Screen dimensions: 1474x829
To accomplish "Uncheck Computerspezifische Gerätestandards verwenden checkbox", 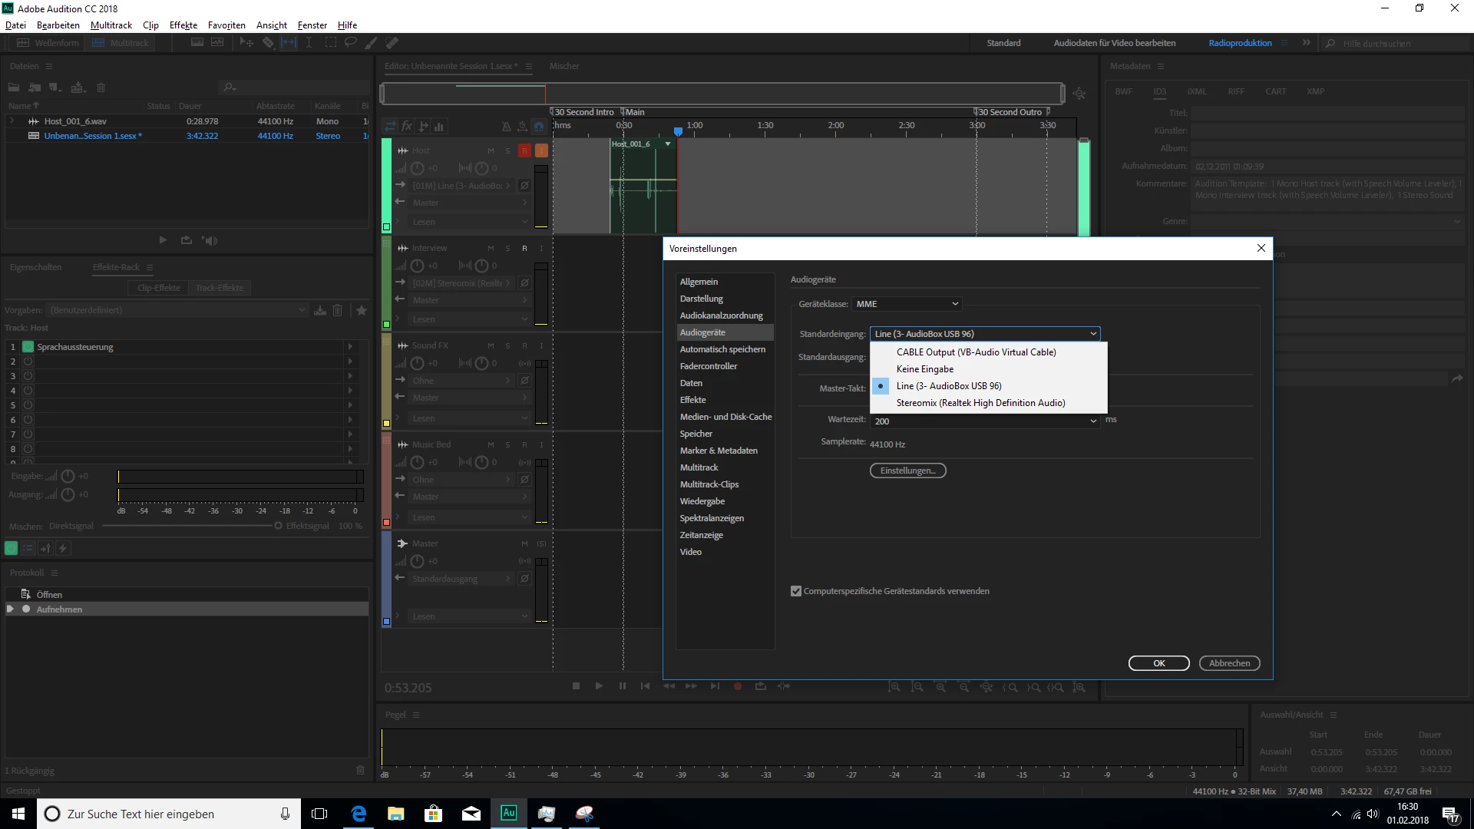I will pyautogui.click(x=796, y=591).
